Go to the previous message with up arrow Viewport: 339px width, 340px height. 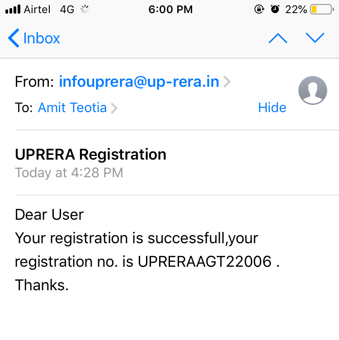[278, 38]
